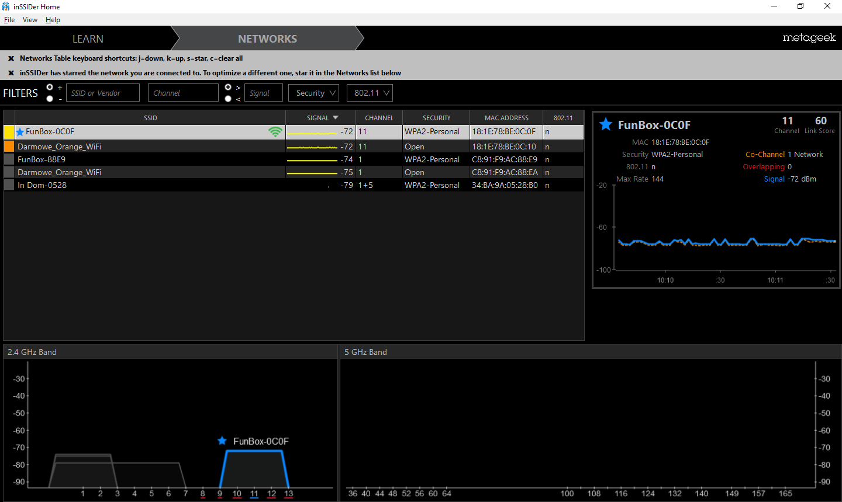Click the blue Signal label in details panel

pyautogui.click(x=774, y=179)
